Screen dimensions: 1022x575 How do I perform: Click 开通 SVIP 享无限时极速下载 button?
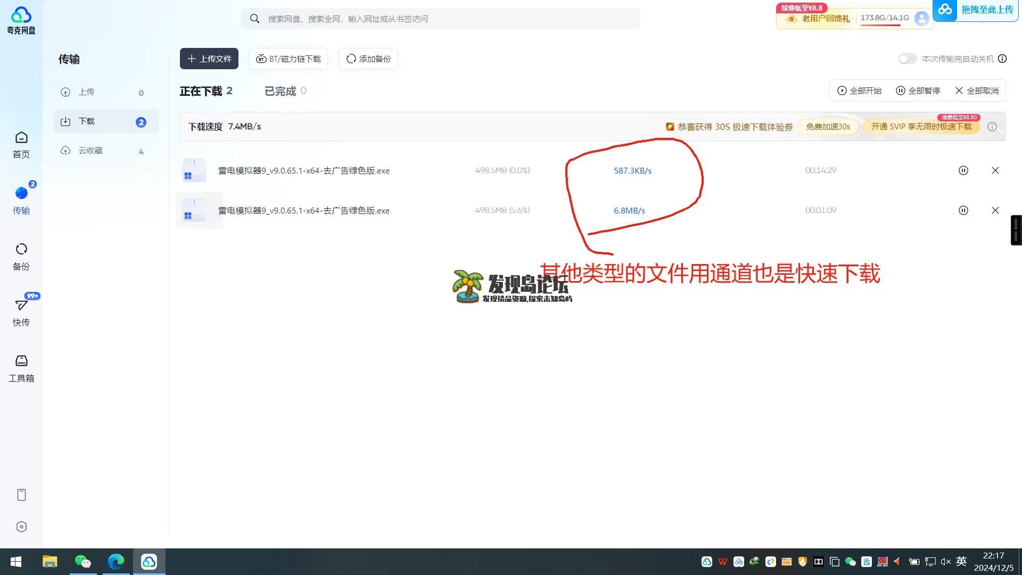tap(921, 127)
